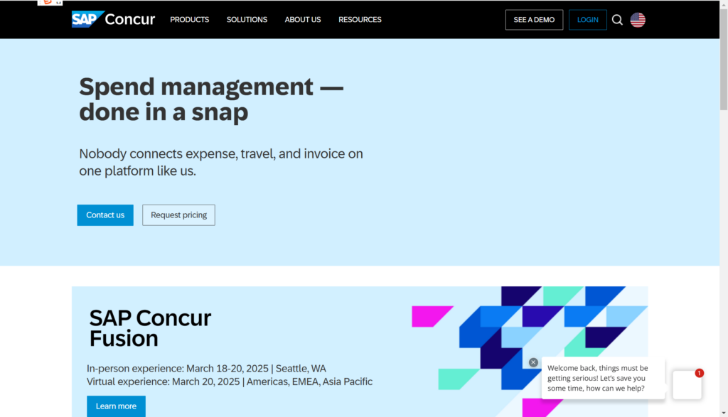The height and width of the screenshot is (417, 728).
Task: Click the US flag country selector
Action: [638, 20]
